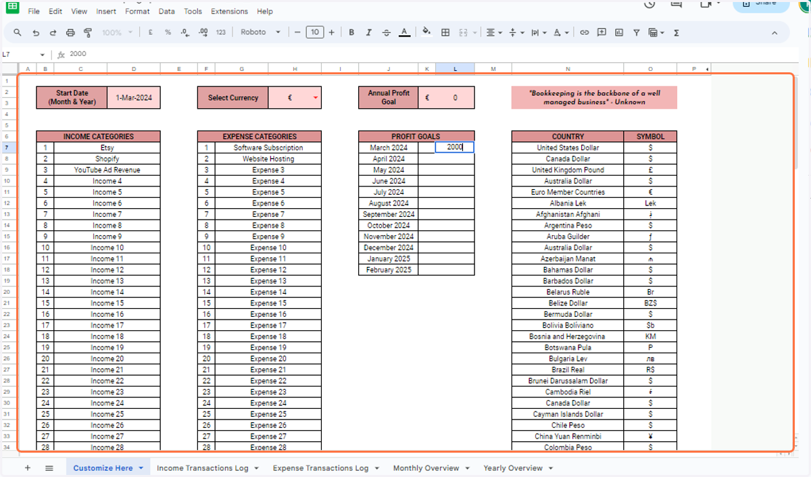Open the table/filter views dropdown
Viewport: 811px width, 477px height.
(656, 32)
